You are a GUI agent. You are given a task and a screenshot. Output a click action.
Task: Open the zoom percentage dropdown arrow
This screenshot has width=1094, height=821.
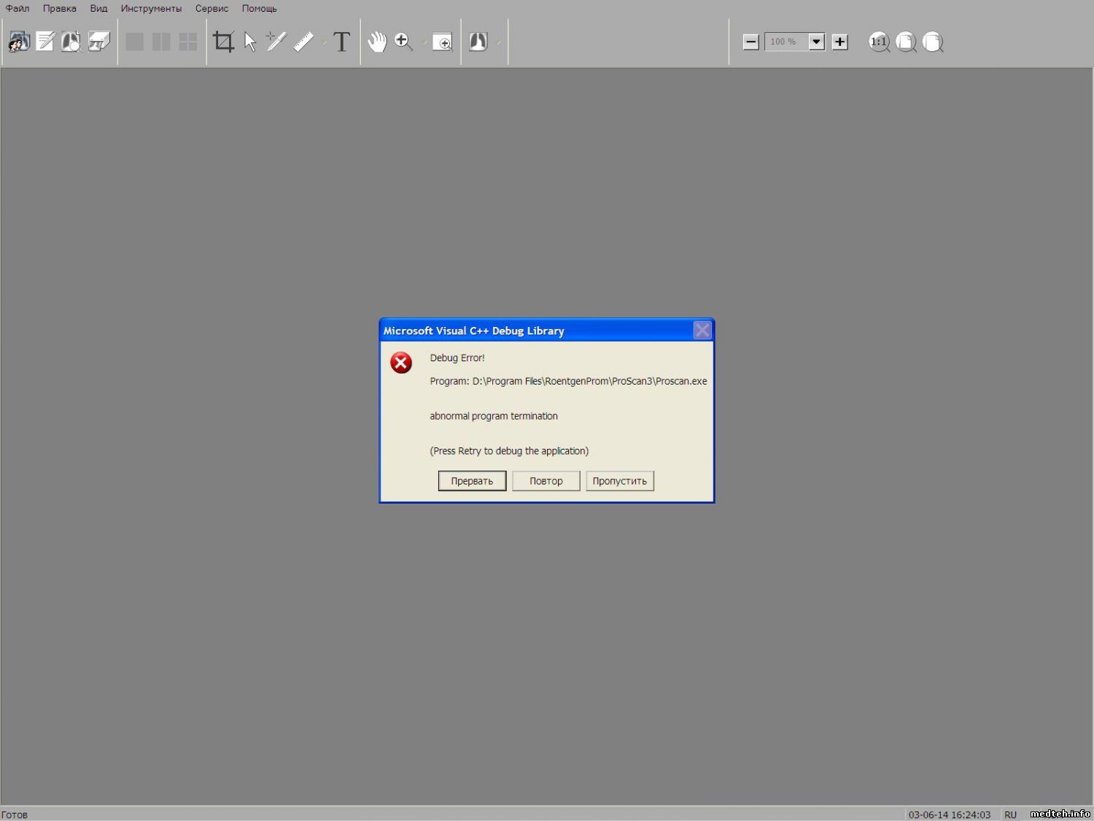(817, 42)
